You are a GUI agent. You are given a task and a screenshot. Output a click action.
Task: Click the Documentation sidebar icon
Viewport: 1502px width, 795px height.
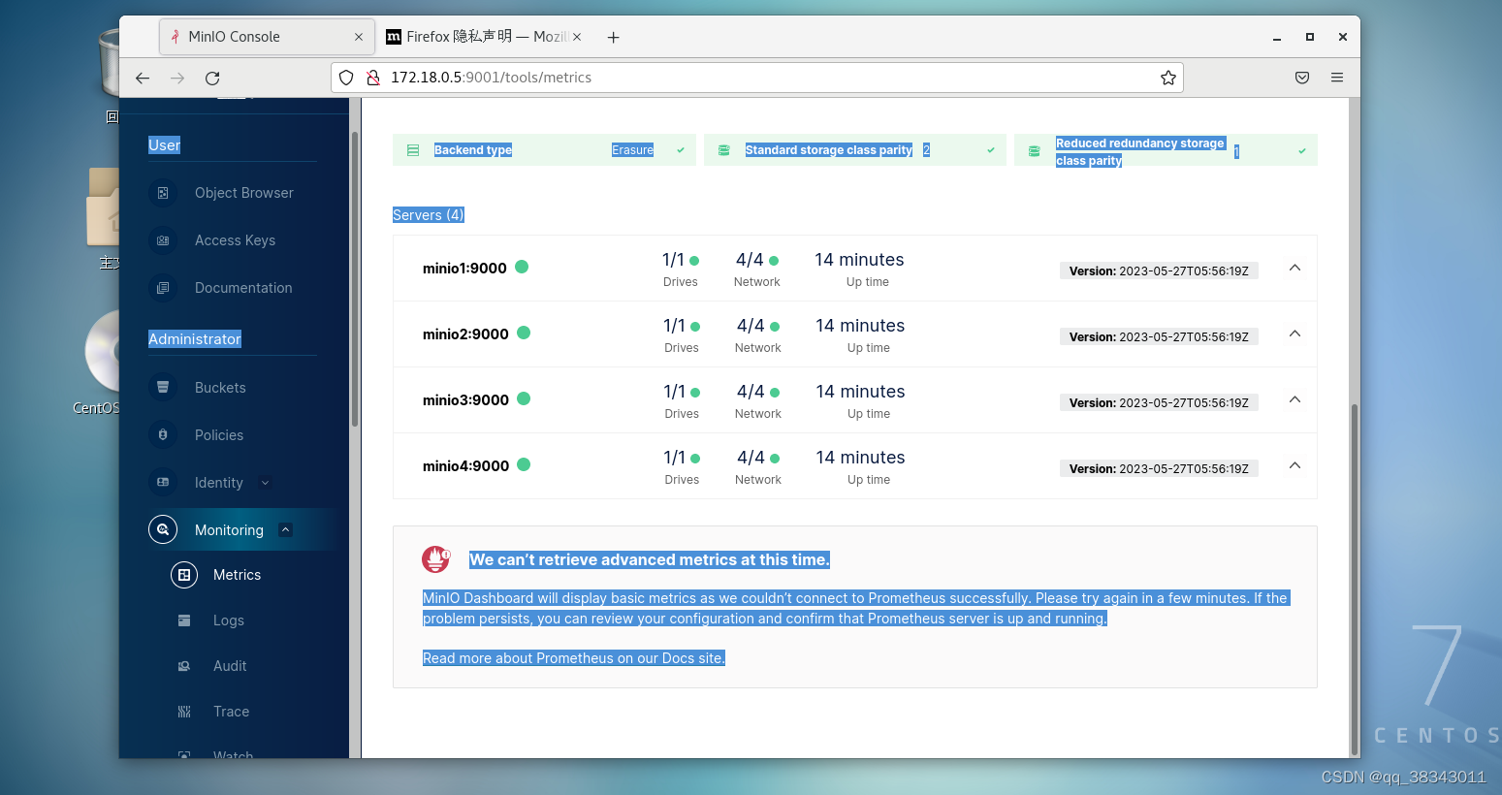163,288
